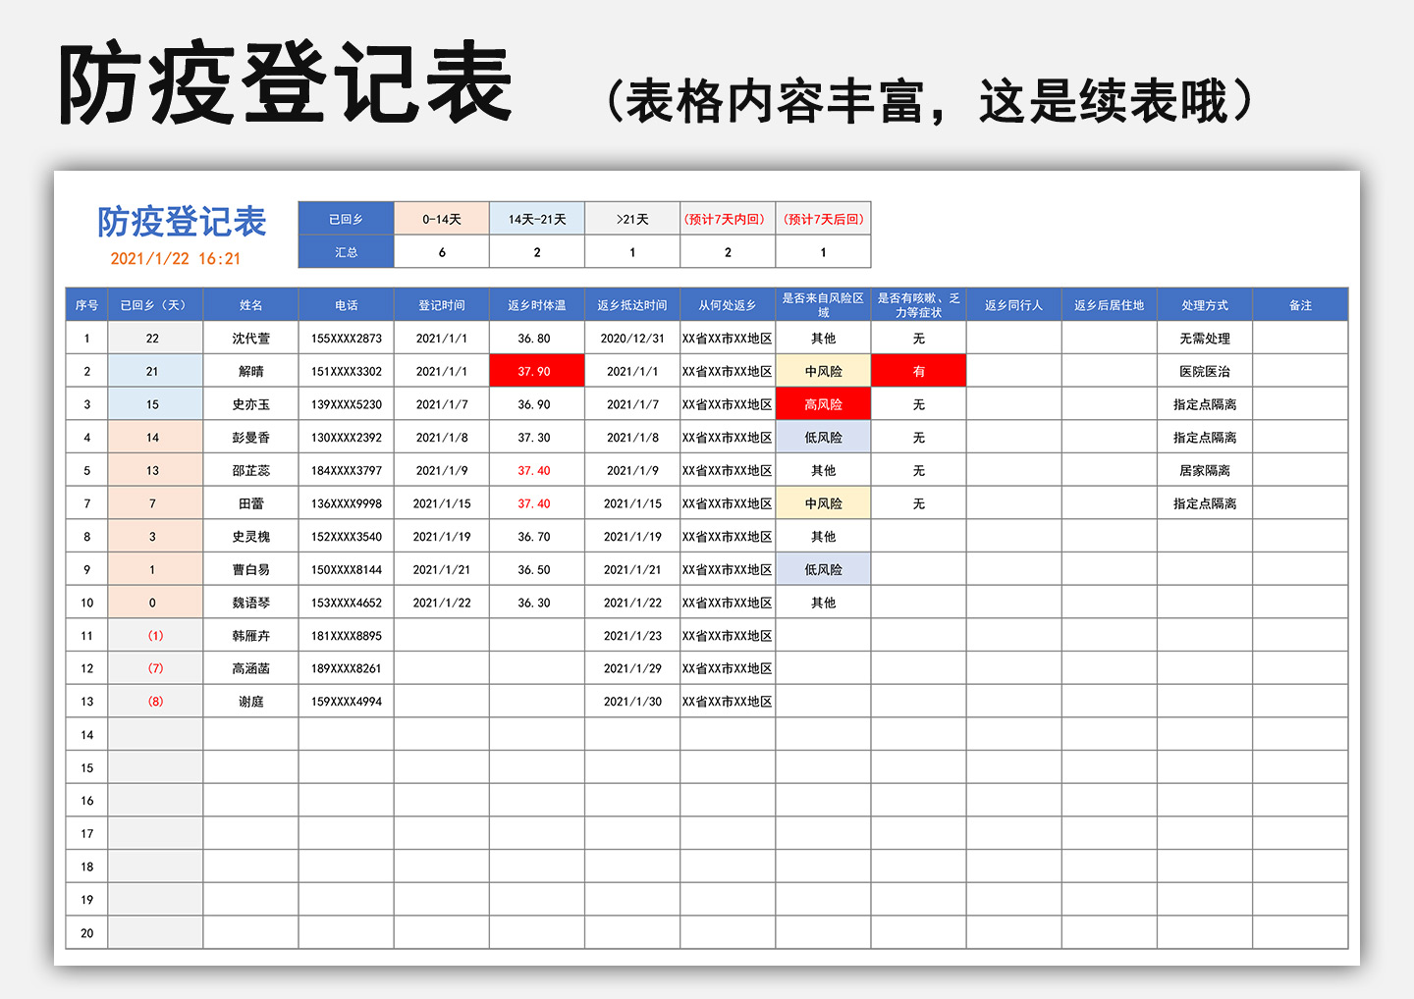Click 指定点隔离 in 田蕾's row
The width and height of the screenshot is (1414, 999).
(x=1205, y=503)
